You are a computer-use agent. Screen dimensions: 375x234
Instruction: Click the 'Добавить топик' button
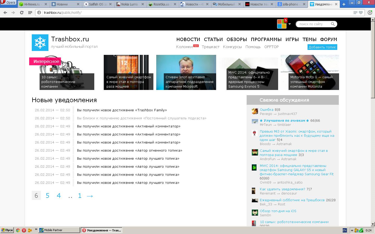[x=322, y=47]
